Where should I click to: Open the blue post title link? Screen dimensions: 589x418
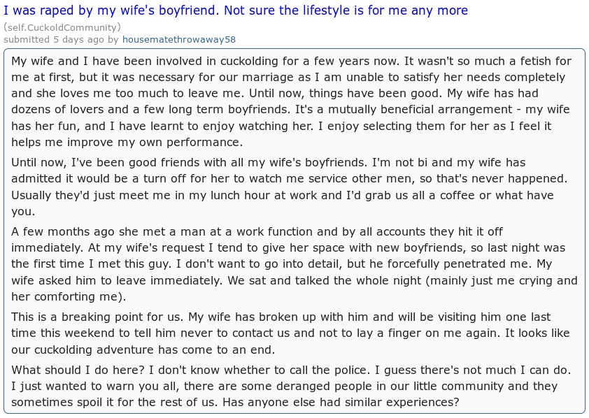pyautogui.click(x=236, y=10)
